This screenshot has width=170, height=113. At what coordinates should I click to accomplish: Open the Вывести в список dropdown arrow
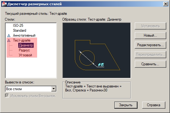coord(54,89)
